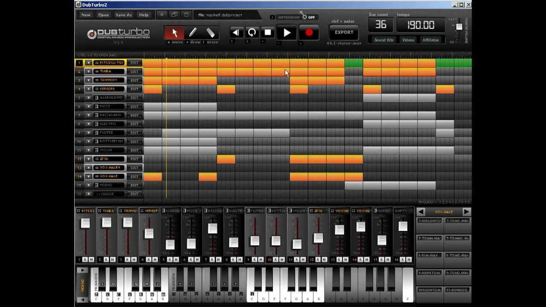Screen dimensions: 546x307
Task: Mute mixer channel 12
Action: click(324, 260)
